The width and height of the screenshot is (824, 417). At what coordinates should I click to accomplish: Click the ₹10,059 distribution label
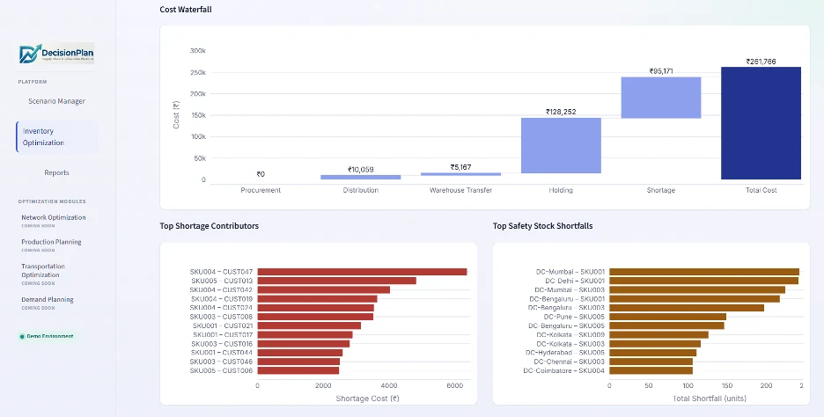pyautogui.click(x=361, y=170)
